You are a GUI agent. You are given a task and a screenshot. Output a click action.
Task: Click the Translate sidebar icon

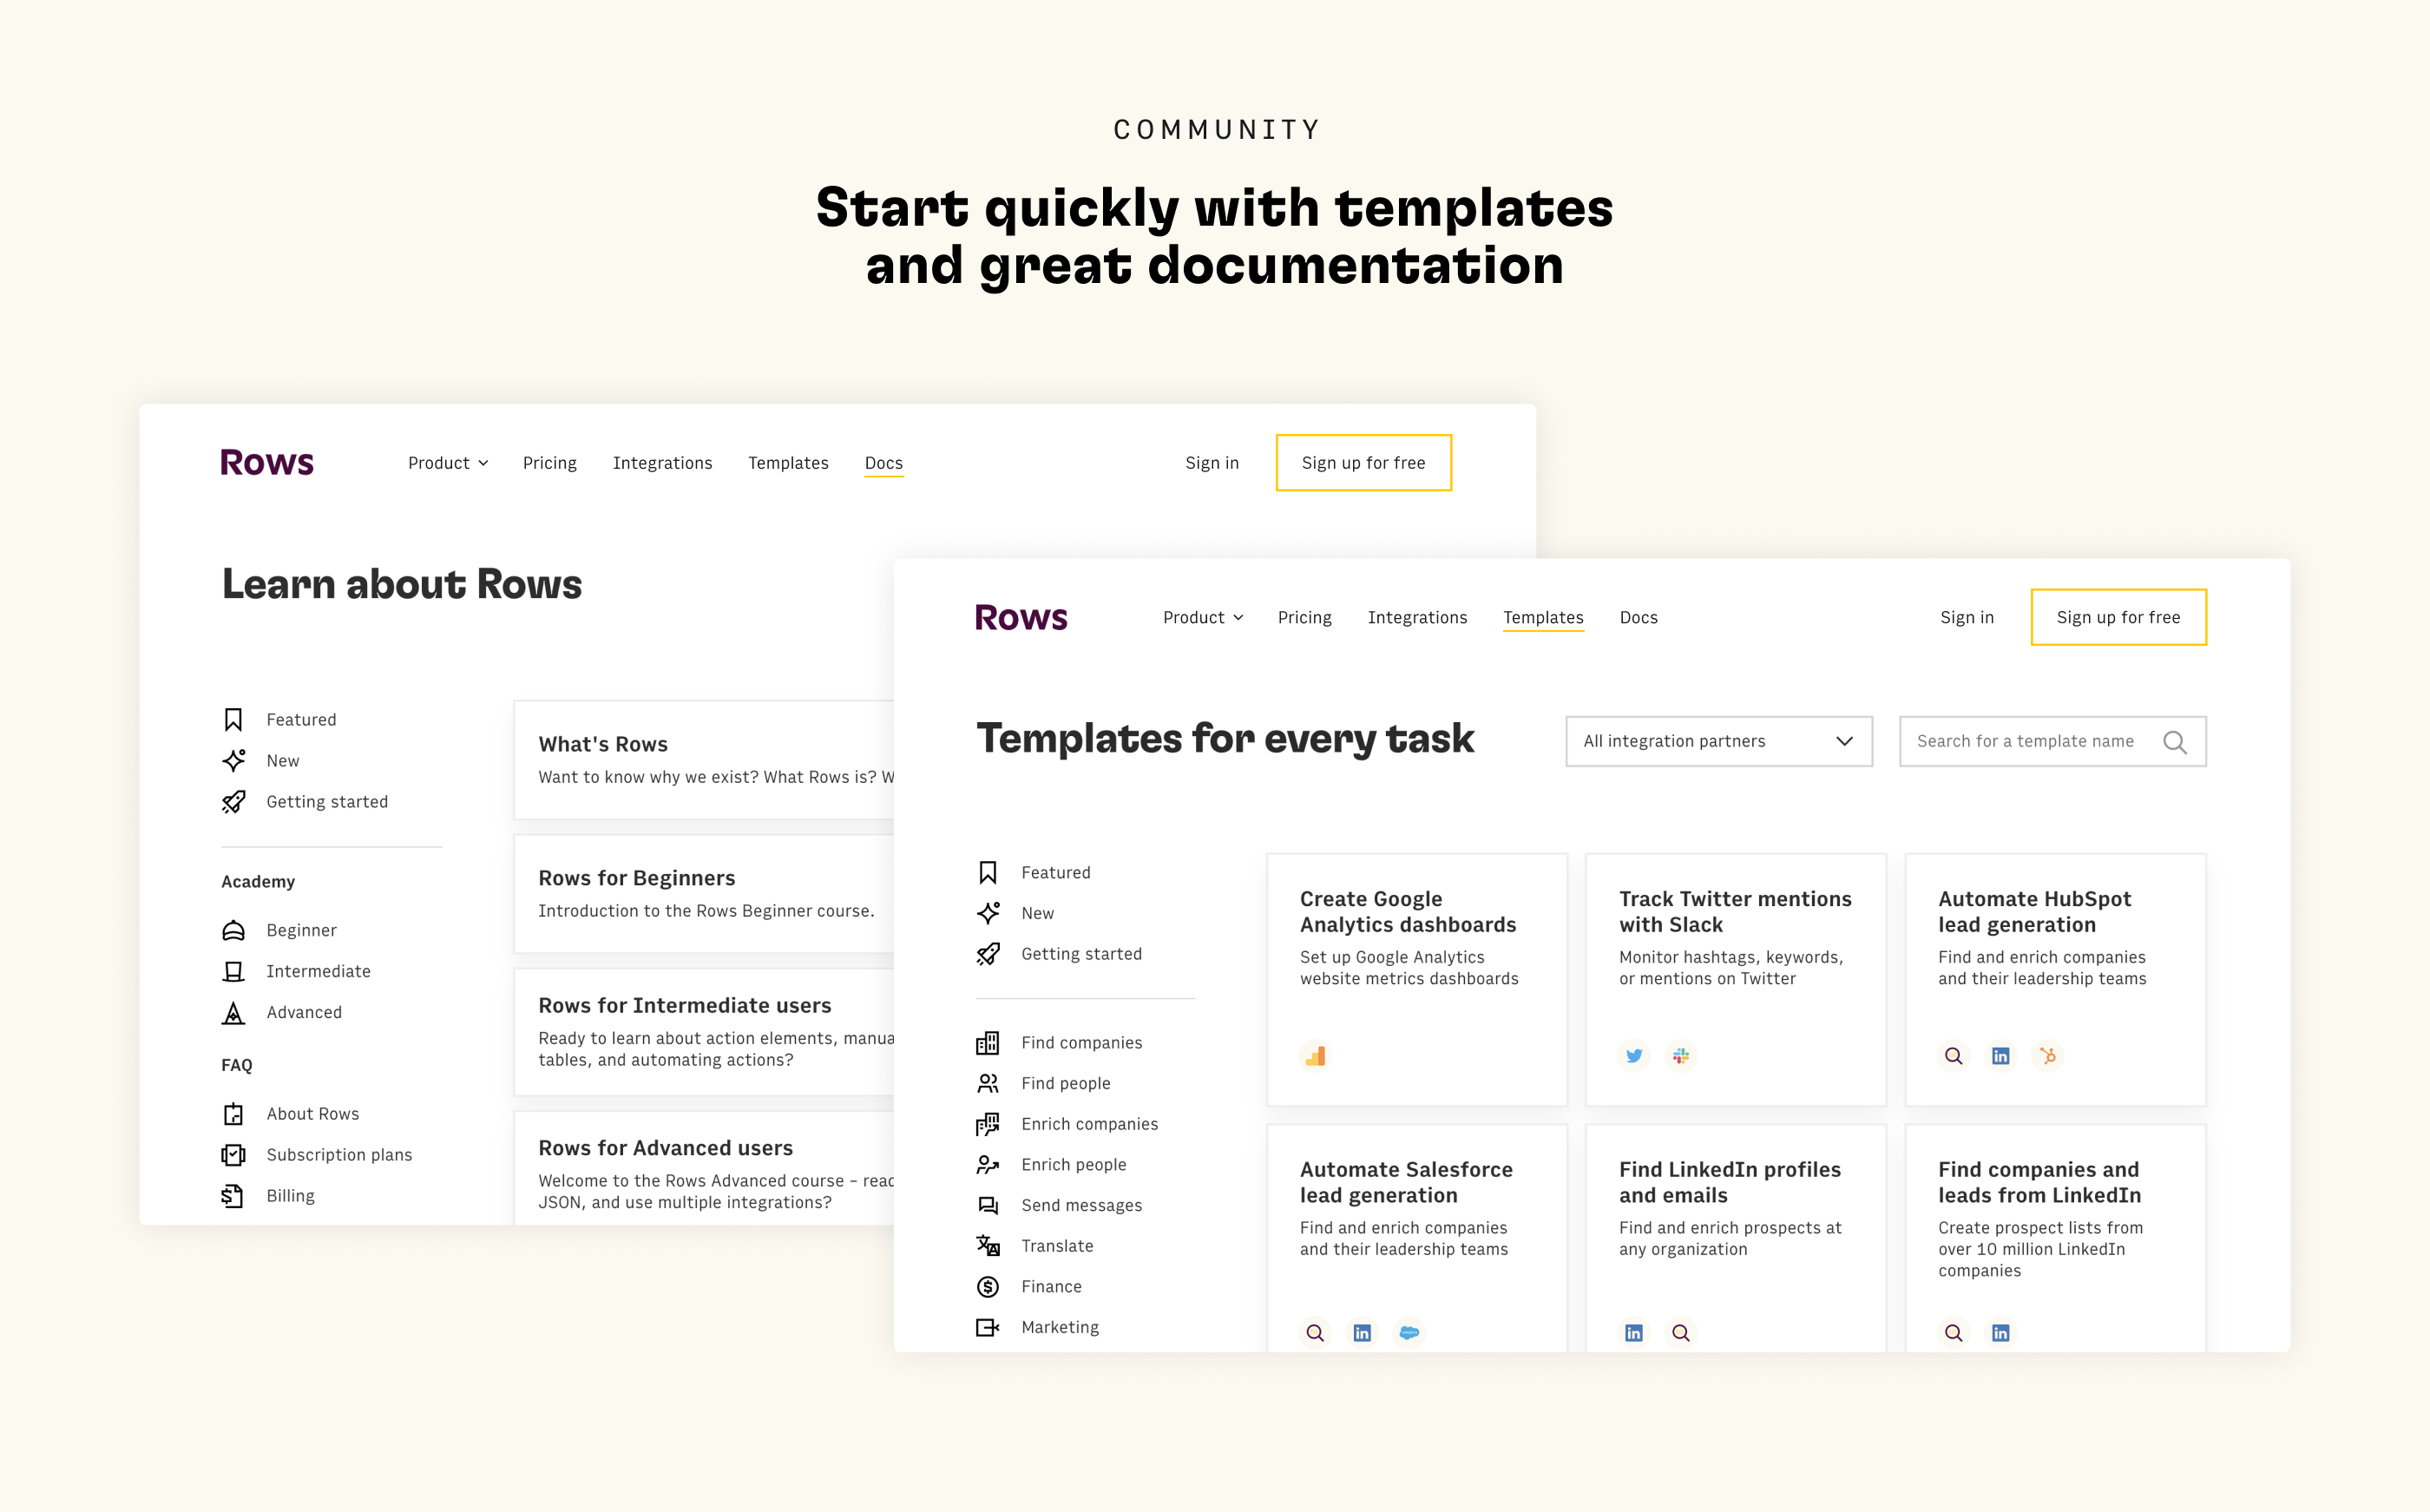tap(987, 1246)
